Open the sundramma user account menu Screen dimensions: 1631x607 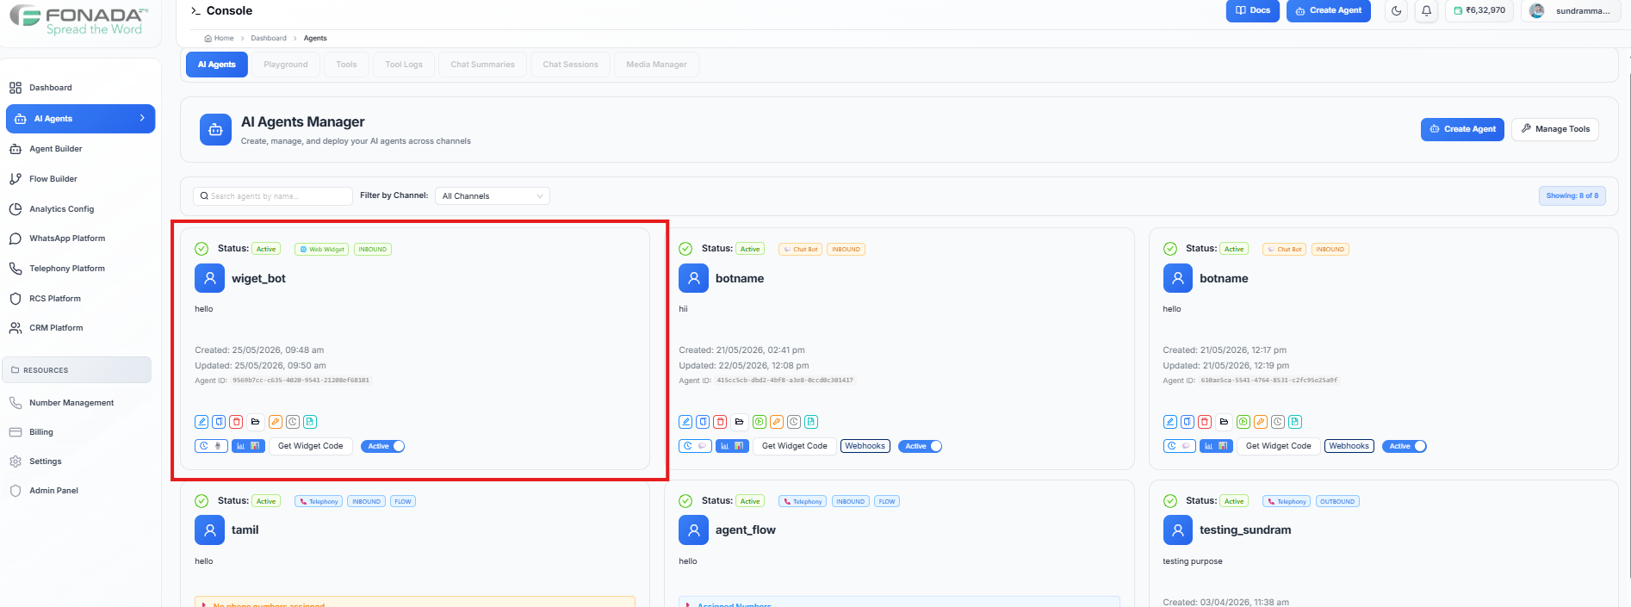click(1572, 11)
